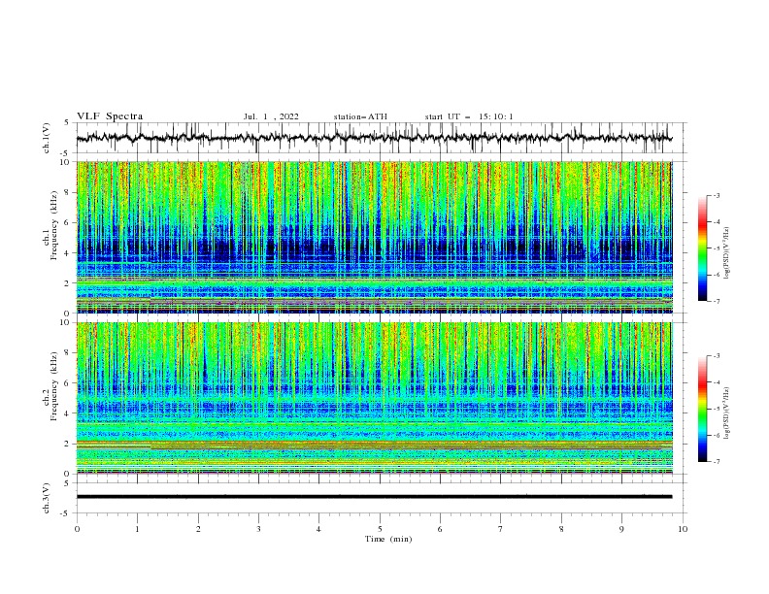769x594 pixels.
Task: Click the "VLF Spectra" title text
Action: pyautogui.click(x=110, y=116)
